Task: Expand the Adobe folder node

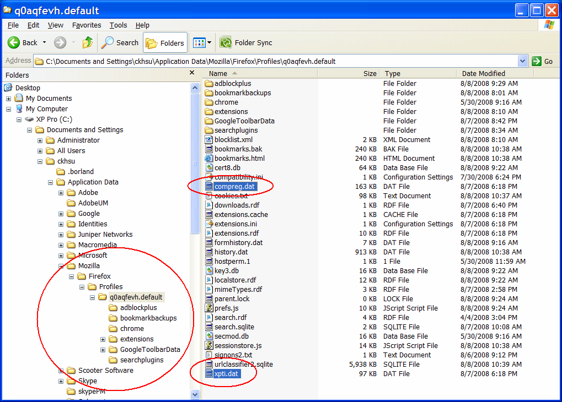Action: click(61, 193)
